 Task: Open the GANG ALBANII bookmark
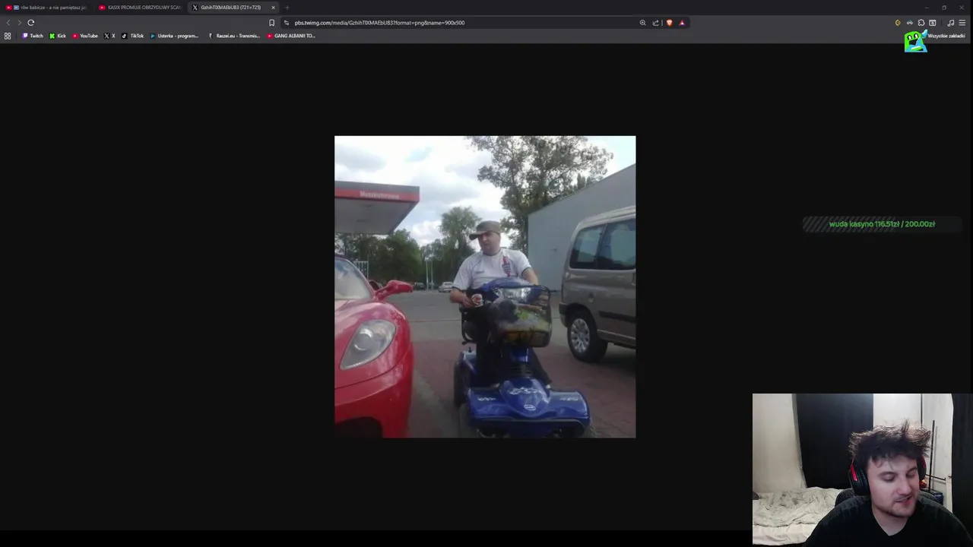[x=291, y=36]
